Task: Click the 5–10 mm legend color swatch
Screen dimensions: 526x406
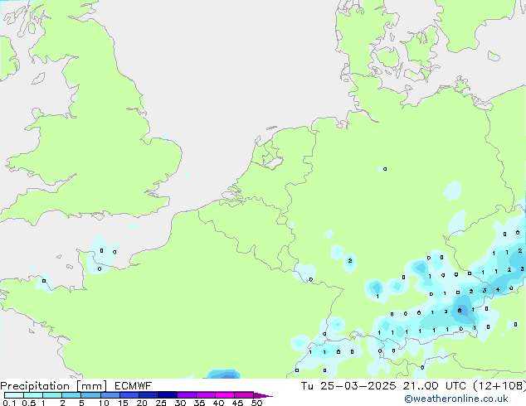Action: tap(90, 395)
